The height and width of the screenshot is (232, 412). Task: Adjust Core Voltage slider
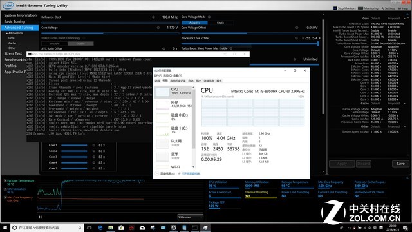pyautogui.click(x=110, y=34)
